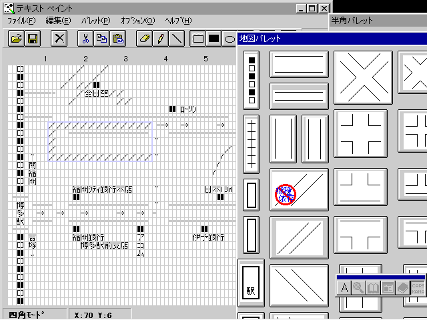The image size is (427, 320).
Task: Click the 伊予銀行 label on the canvas
Action: (x=208, y=237)
